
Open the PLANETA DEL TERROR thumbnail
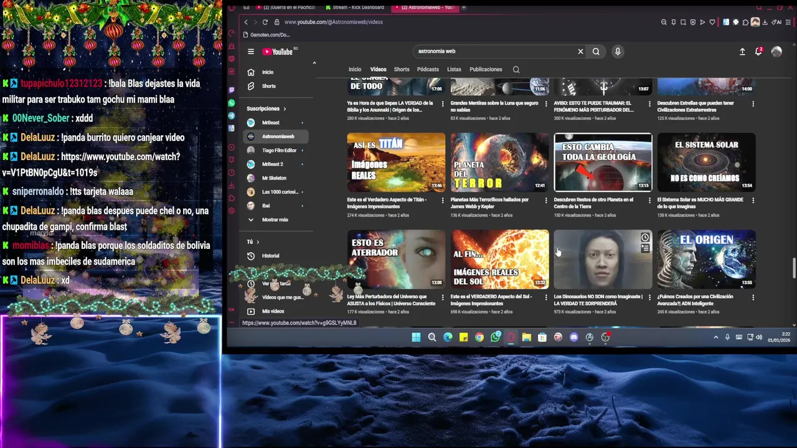click(499, 162)
